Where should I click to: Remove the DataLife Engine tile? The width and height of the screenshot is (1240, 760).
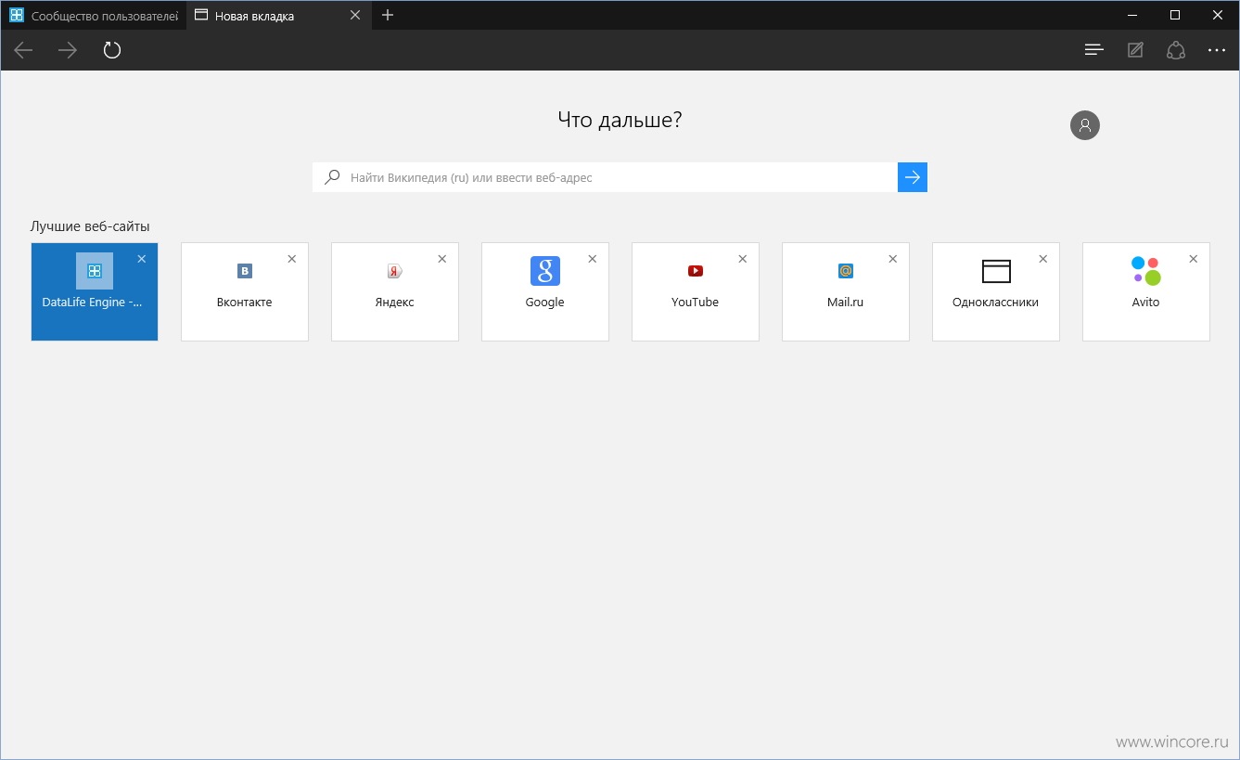pyautogui.click(x=142, y=259)
